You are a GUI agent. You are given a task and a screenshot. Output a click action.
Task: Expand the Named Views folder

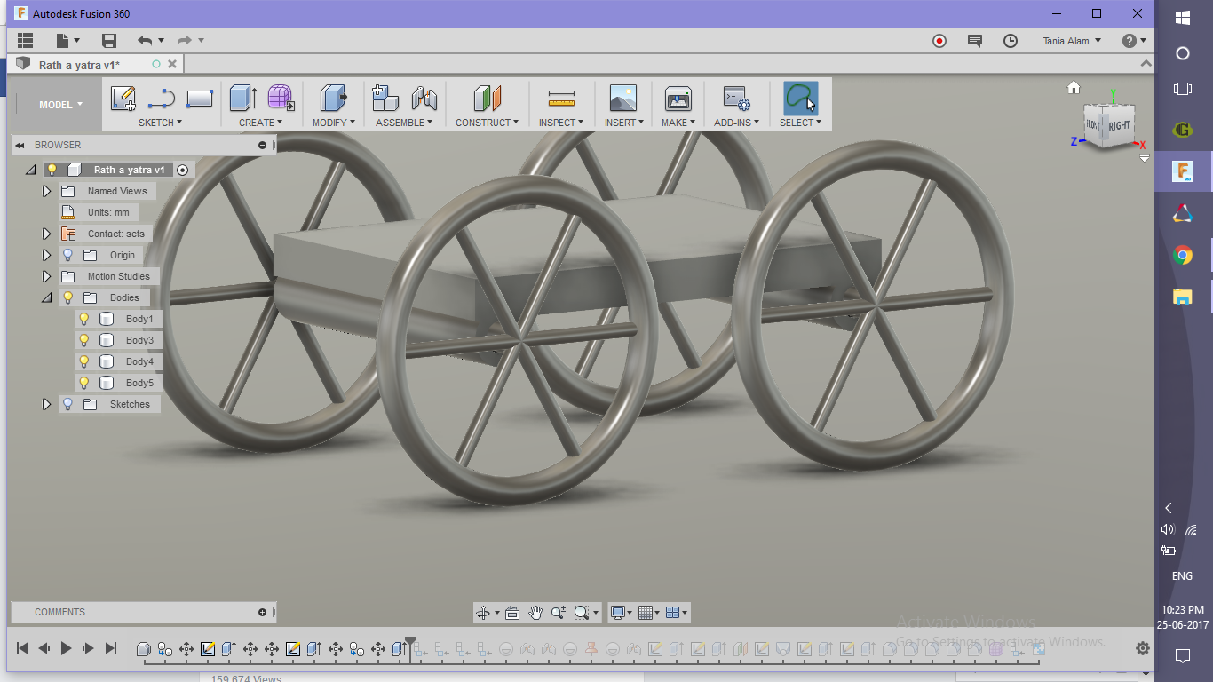[47, 191]
